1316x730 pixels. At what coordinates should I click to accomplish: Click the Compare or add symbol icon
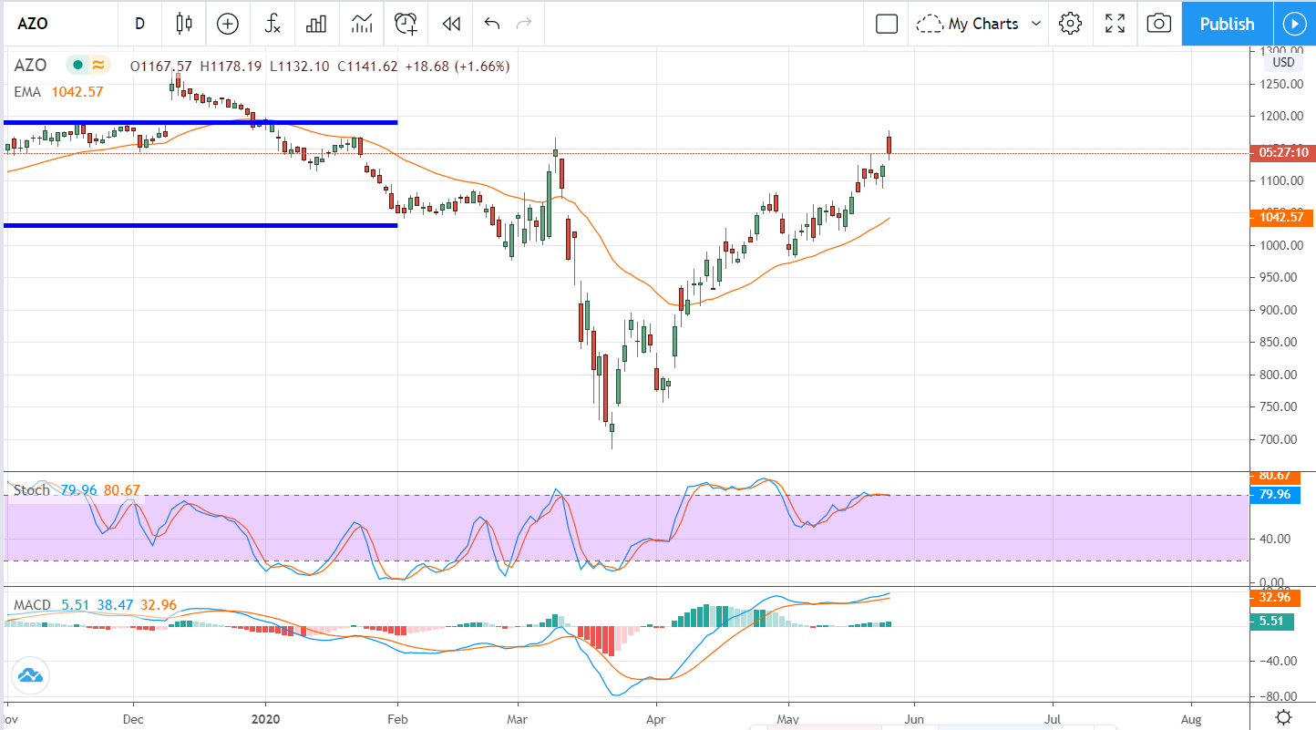pyautogui.click(x=228, y=24)
